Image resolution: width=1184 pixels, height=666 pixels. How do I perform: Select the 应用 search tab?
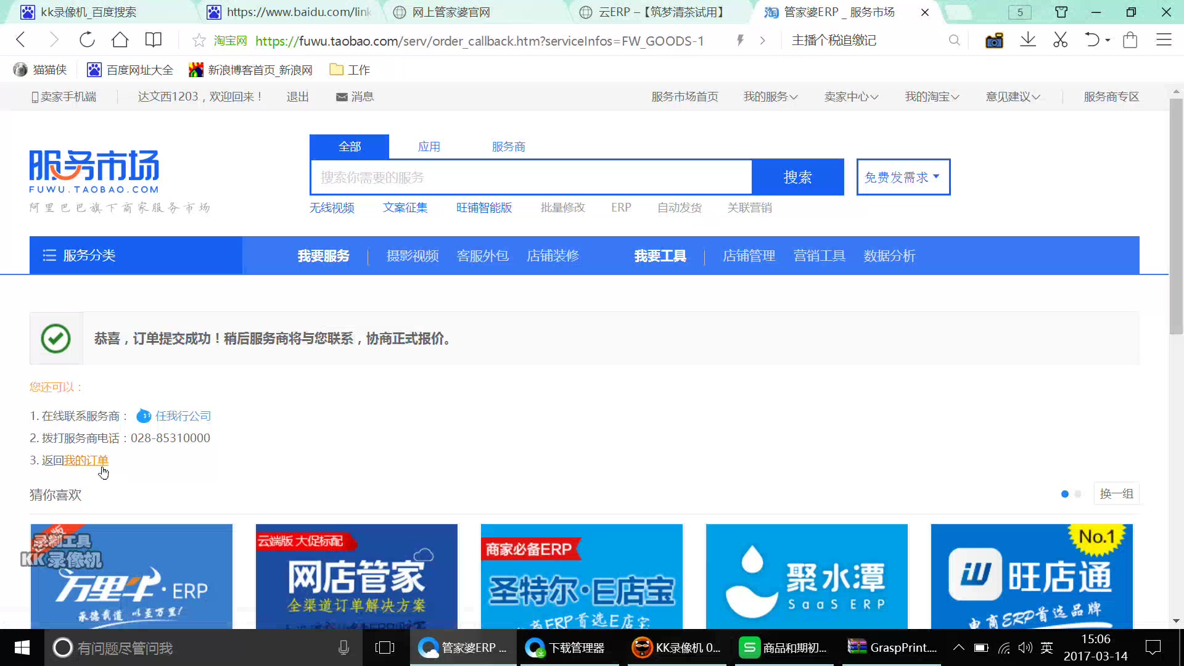point(429,147)
